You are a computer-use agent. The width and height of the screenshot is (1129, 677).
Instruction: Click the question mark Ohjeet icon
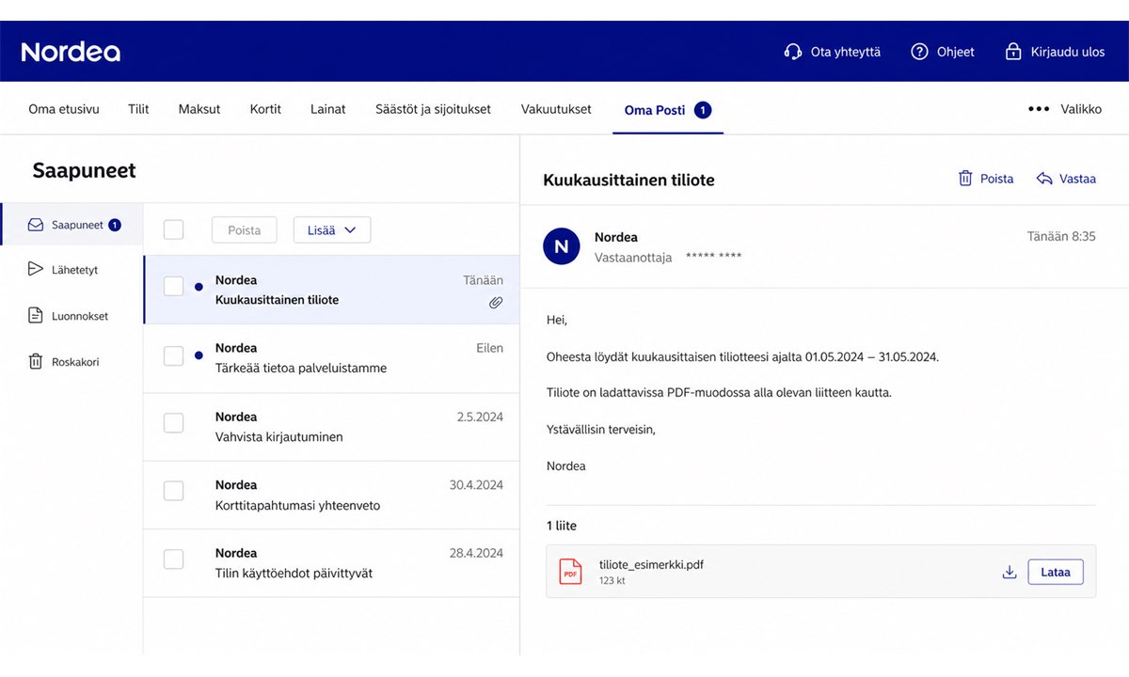click(x=919, y=52)
